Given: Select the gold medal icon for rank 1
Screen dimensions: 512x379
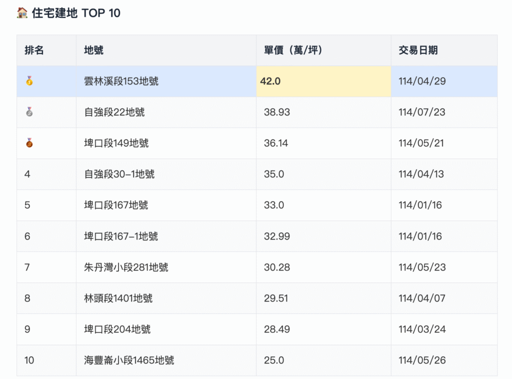Looking at the screenshot, I should pos(30,81).
